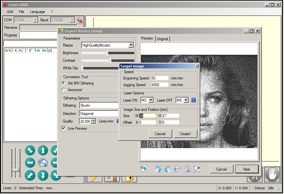Click the blue info icon beside Laser OFF
This screenshot has height=194, width=284.
point(194,100)
